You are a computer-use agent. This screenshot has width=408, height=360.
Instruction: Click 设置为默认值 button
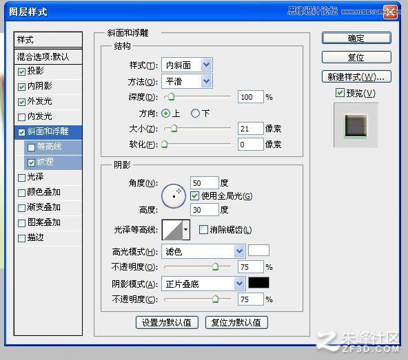pyautogui.click(x=167, y=323)
